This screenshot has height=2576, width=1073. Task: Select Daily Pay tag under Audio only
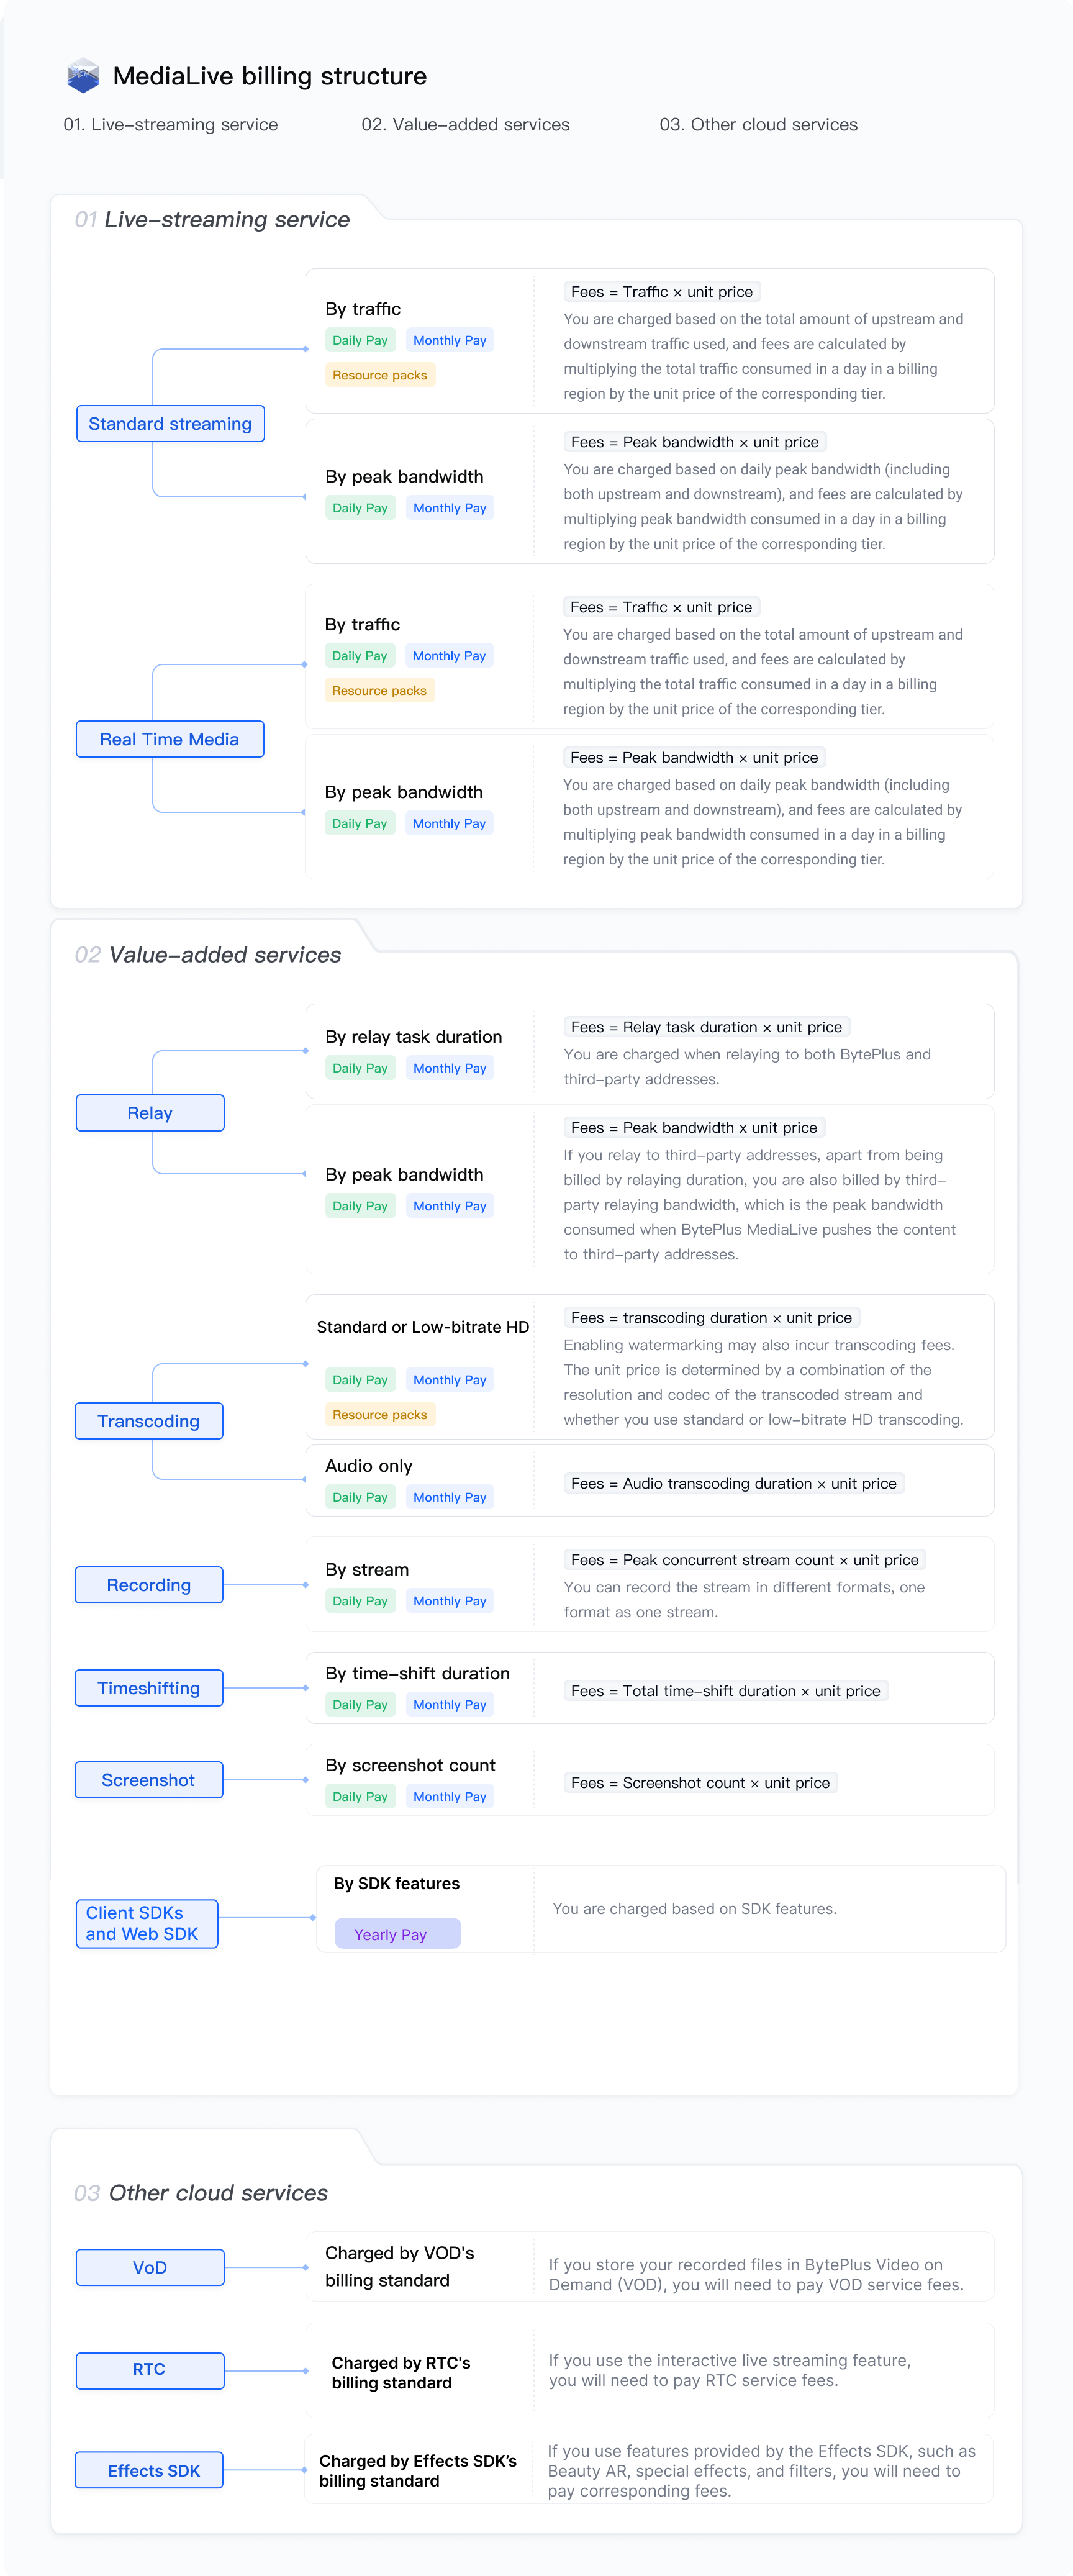pyautogui.click(x=360, y=1497)
